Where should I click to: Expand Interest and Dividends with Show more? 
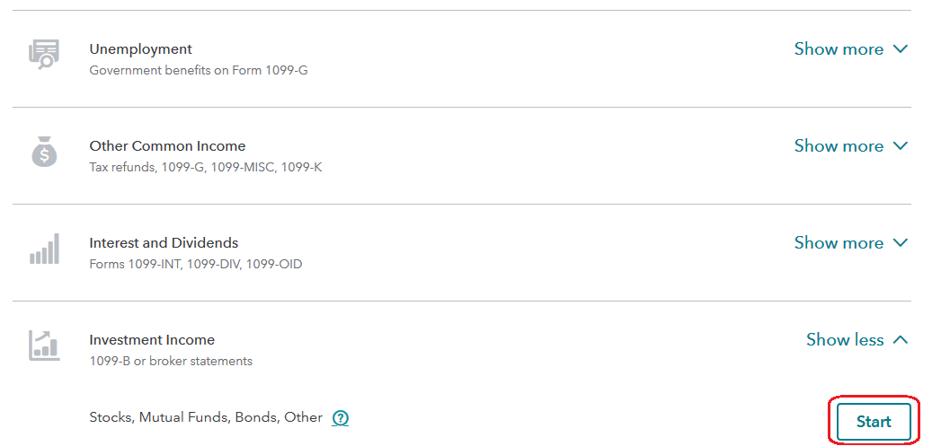click(851, 243)
